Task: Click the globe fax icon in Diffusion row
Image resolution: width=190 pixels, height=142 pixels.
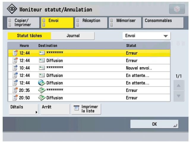Action: coord(42,83)
